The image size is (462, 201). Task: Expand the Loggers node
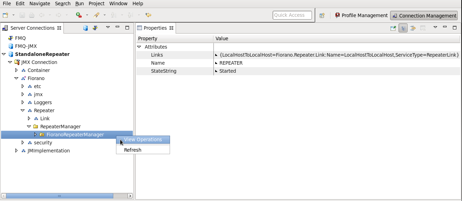point(22,102)
